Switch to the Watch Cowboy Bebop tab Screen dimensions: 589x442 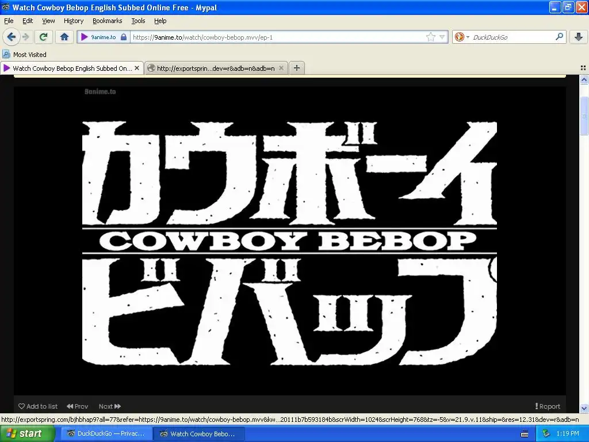[71, 68]
